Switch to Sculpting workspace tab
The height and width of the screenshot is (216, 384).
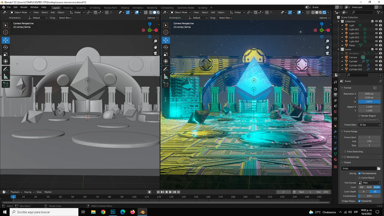click(81, 8)
